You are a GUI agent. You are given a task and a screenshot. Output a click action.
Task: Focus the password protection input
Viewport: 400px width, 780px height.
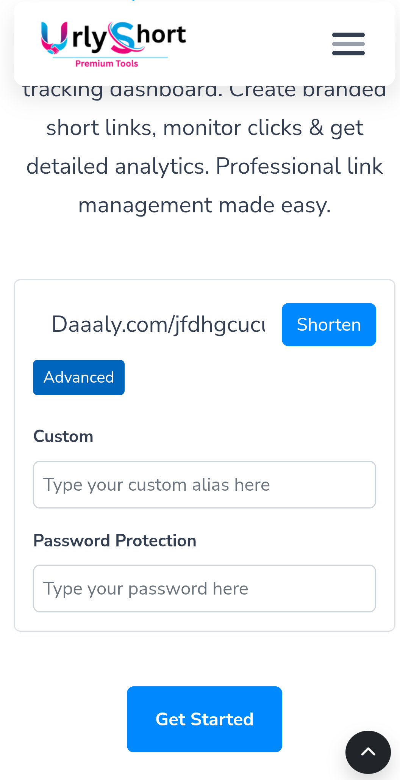[204, 589]
